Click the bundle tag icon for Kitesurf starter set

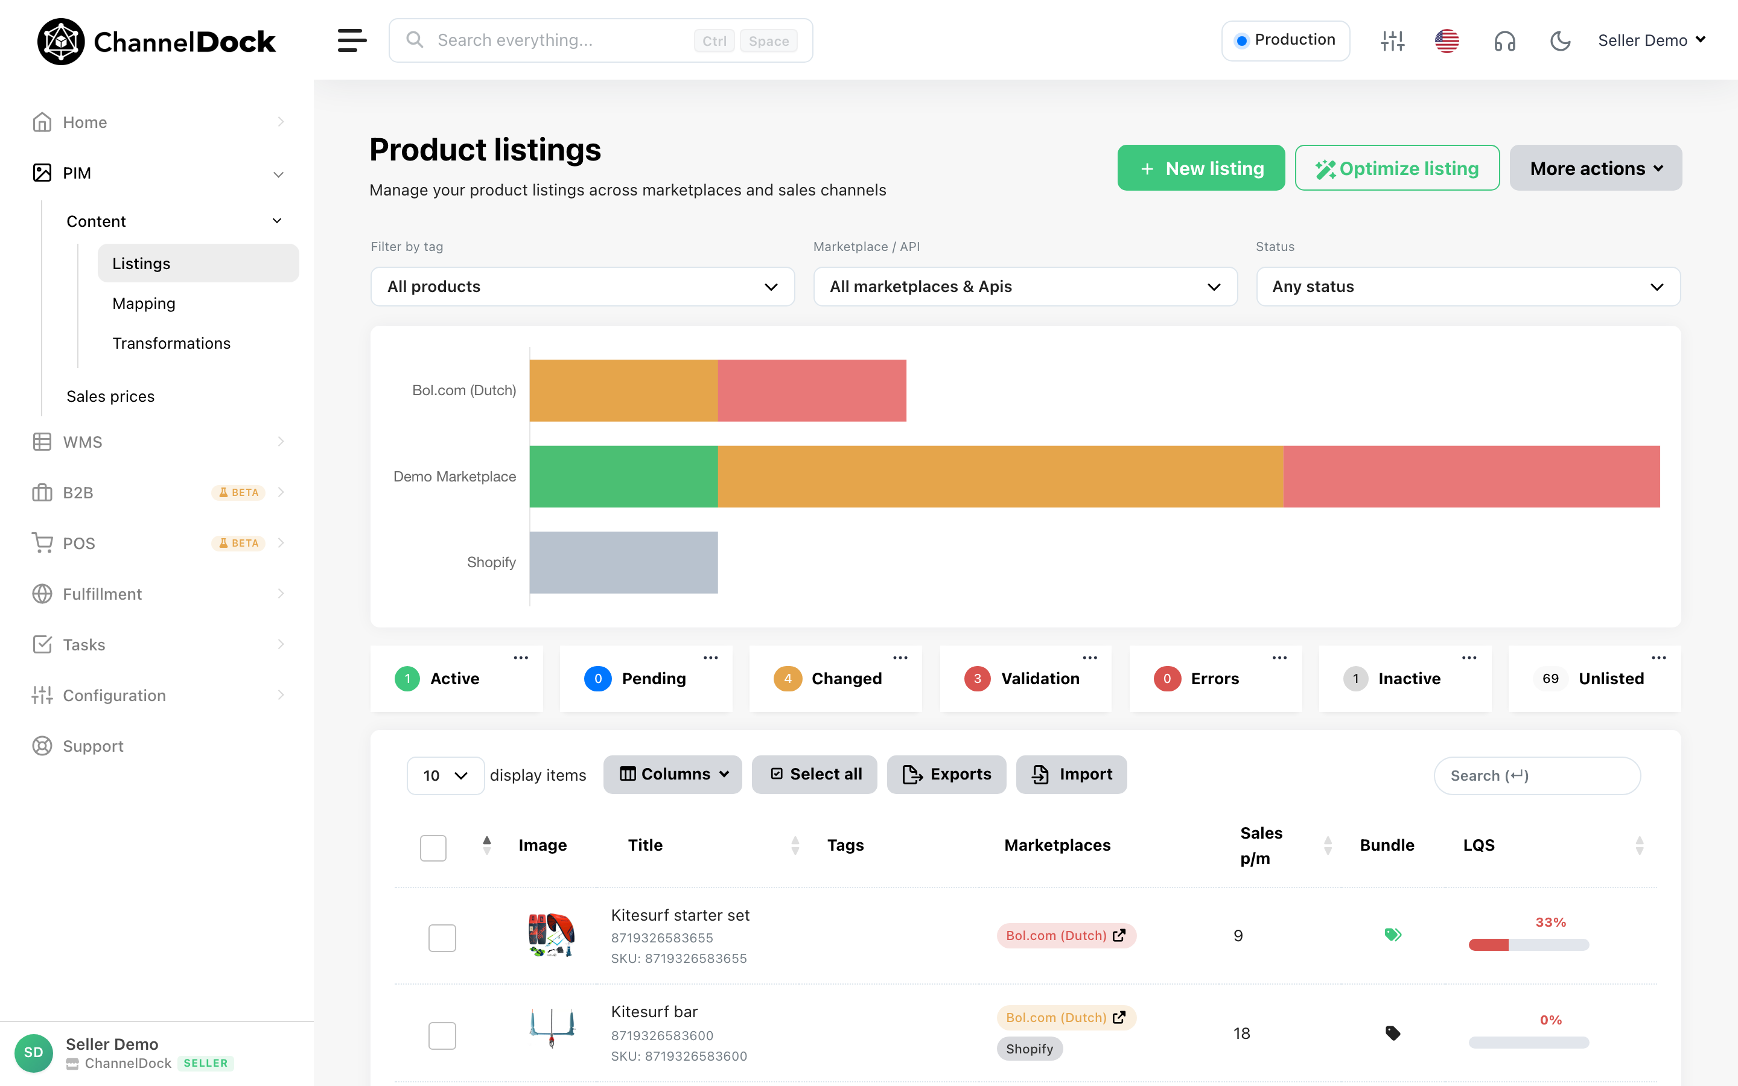(1393, 935)
